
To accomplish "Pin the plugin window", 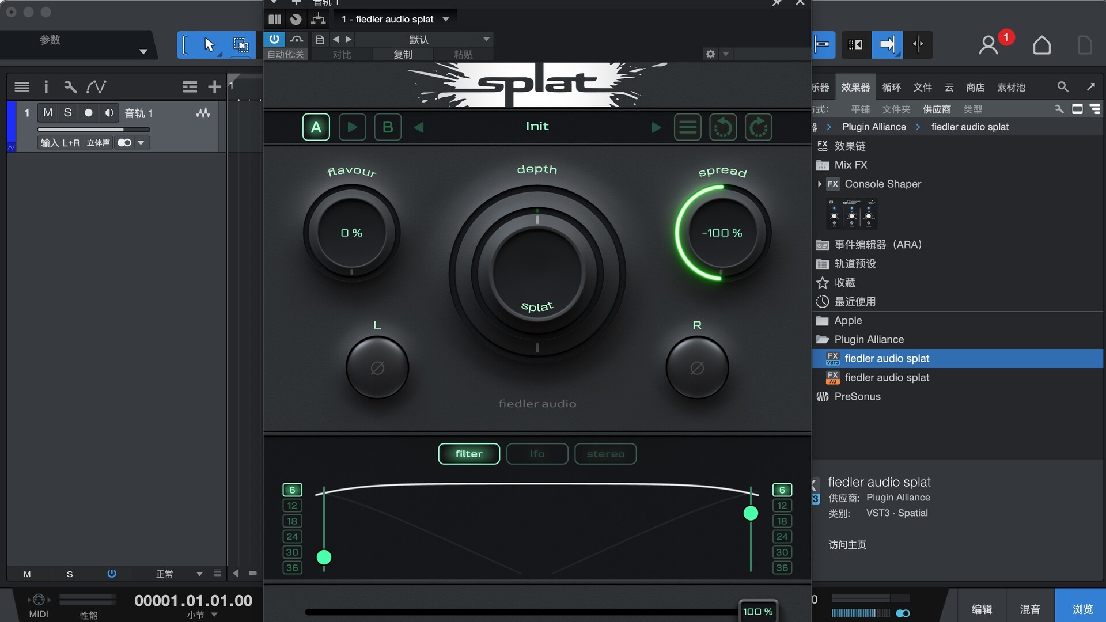I will click(777, 3).
